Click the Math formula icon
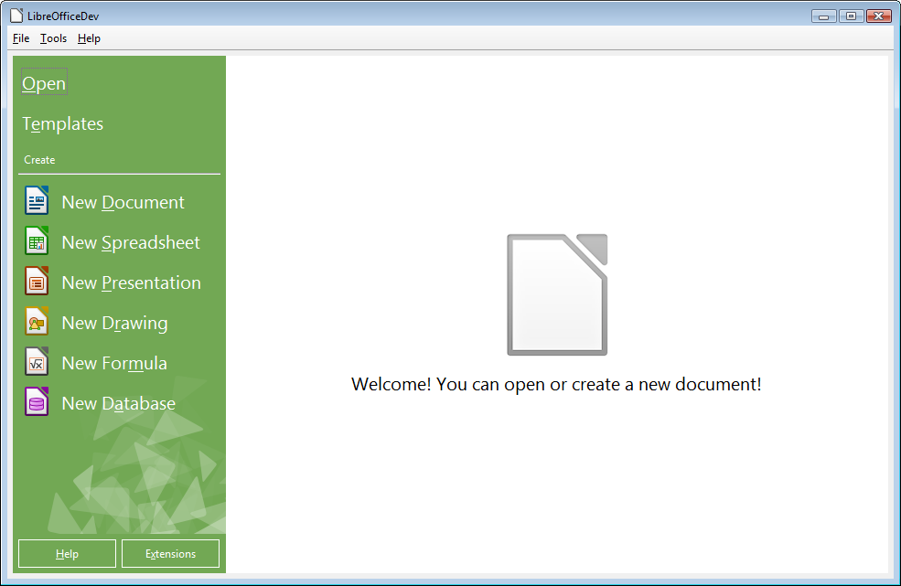Screen dimensions: 901x586 click(37, 361)
